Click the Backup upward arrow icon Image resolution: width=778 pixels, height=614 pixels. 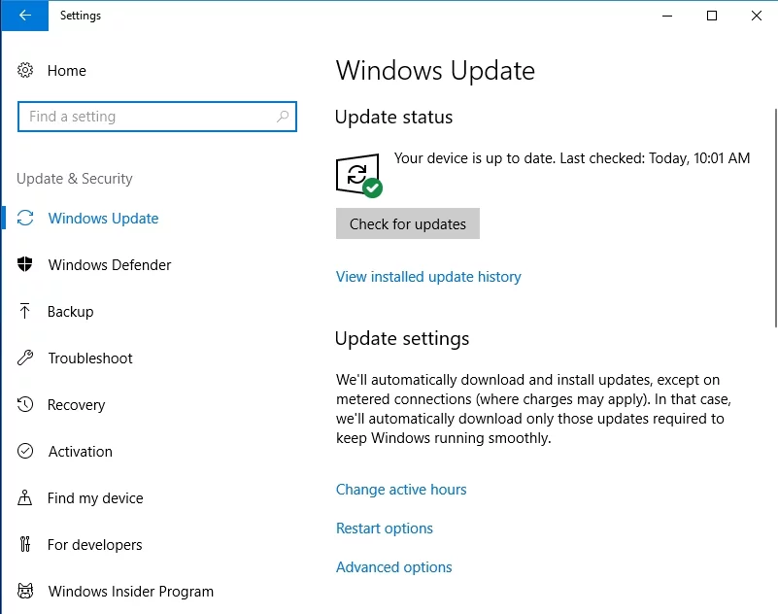pos(25,311)
